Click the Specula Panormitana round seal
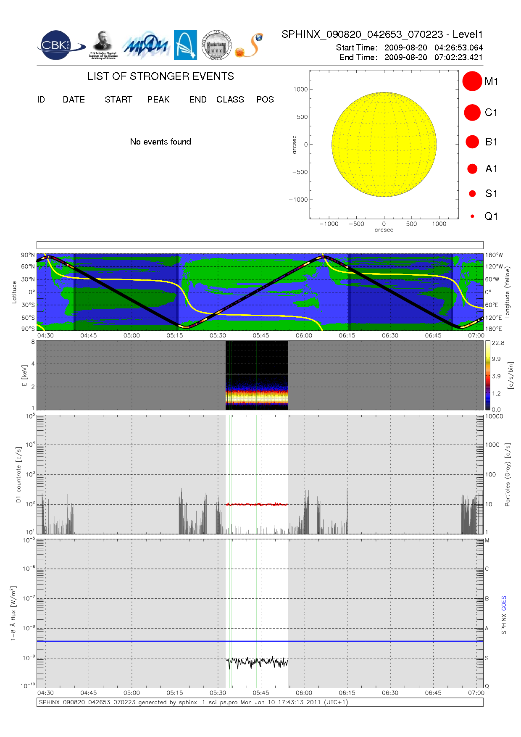 216,45
